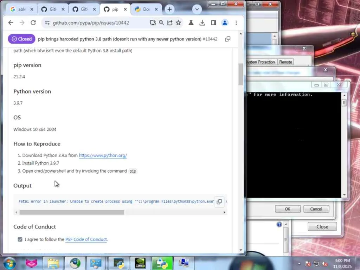Viewport: 360px width, 270px height.
Task: Open the Remote tab in System Properties
Action: pos(285,62)
